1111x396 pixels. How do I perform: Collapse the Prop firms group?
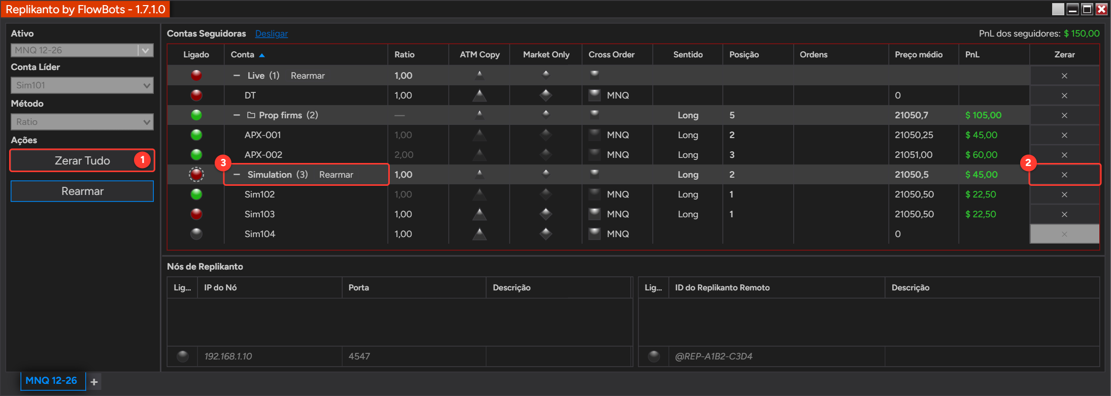(237, 115)
